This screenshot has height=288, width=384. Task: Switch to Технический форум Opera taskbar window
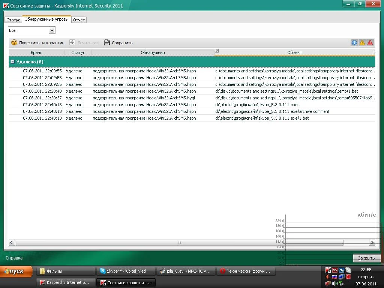[x=246, y=271]
